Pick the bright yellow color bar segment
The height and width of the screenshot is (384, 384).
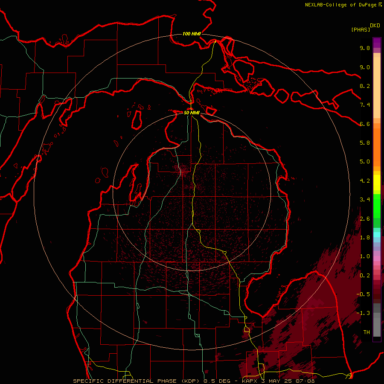coord(377,183)
